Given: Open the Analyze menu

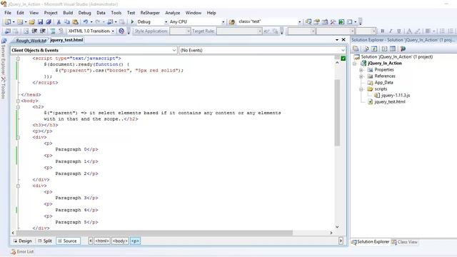Looking at the screenshot, I should [x=173, y=13].
